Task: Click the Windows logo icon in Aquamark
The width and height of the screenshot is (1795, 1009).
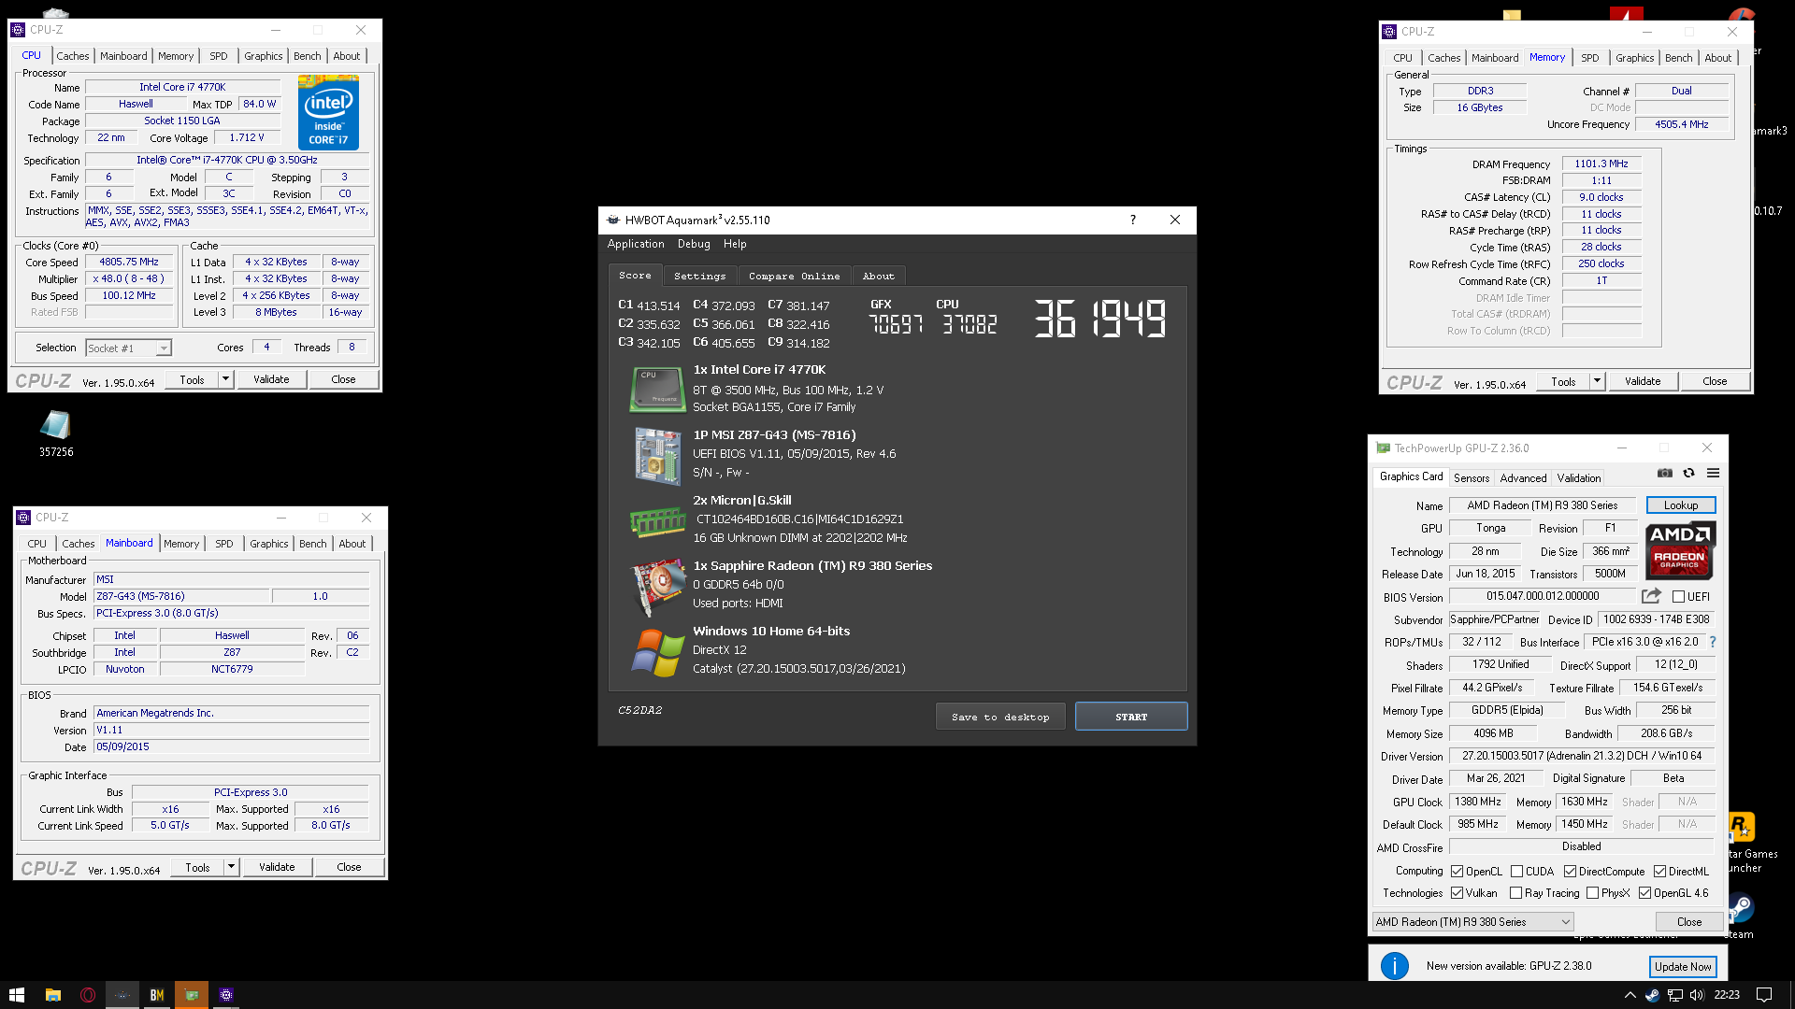Action: (657, 652)
